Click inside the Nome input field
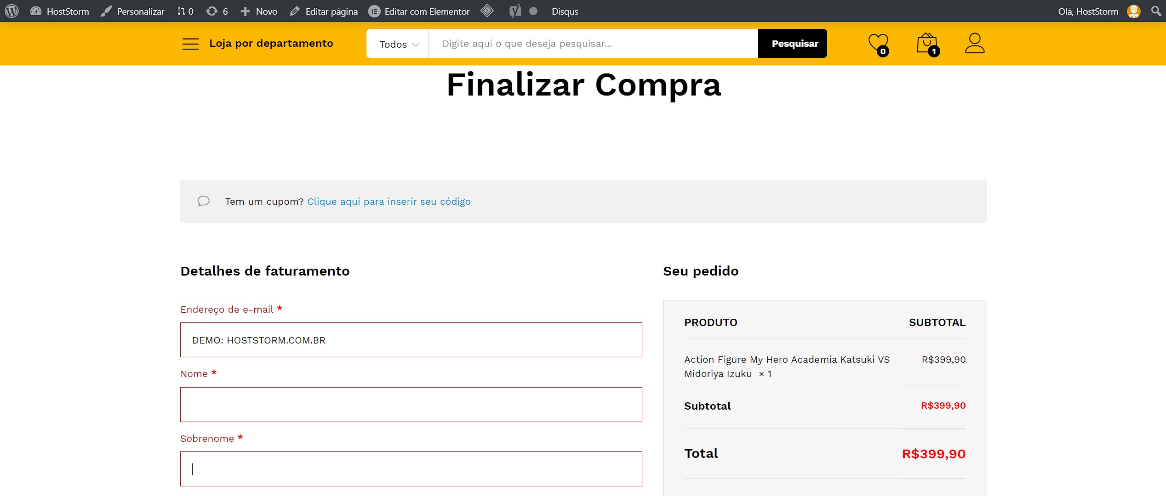The height and width of the screenshot is (496, 1166). click(x=411, y=404)
